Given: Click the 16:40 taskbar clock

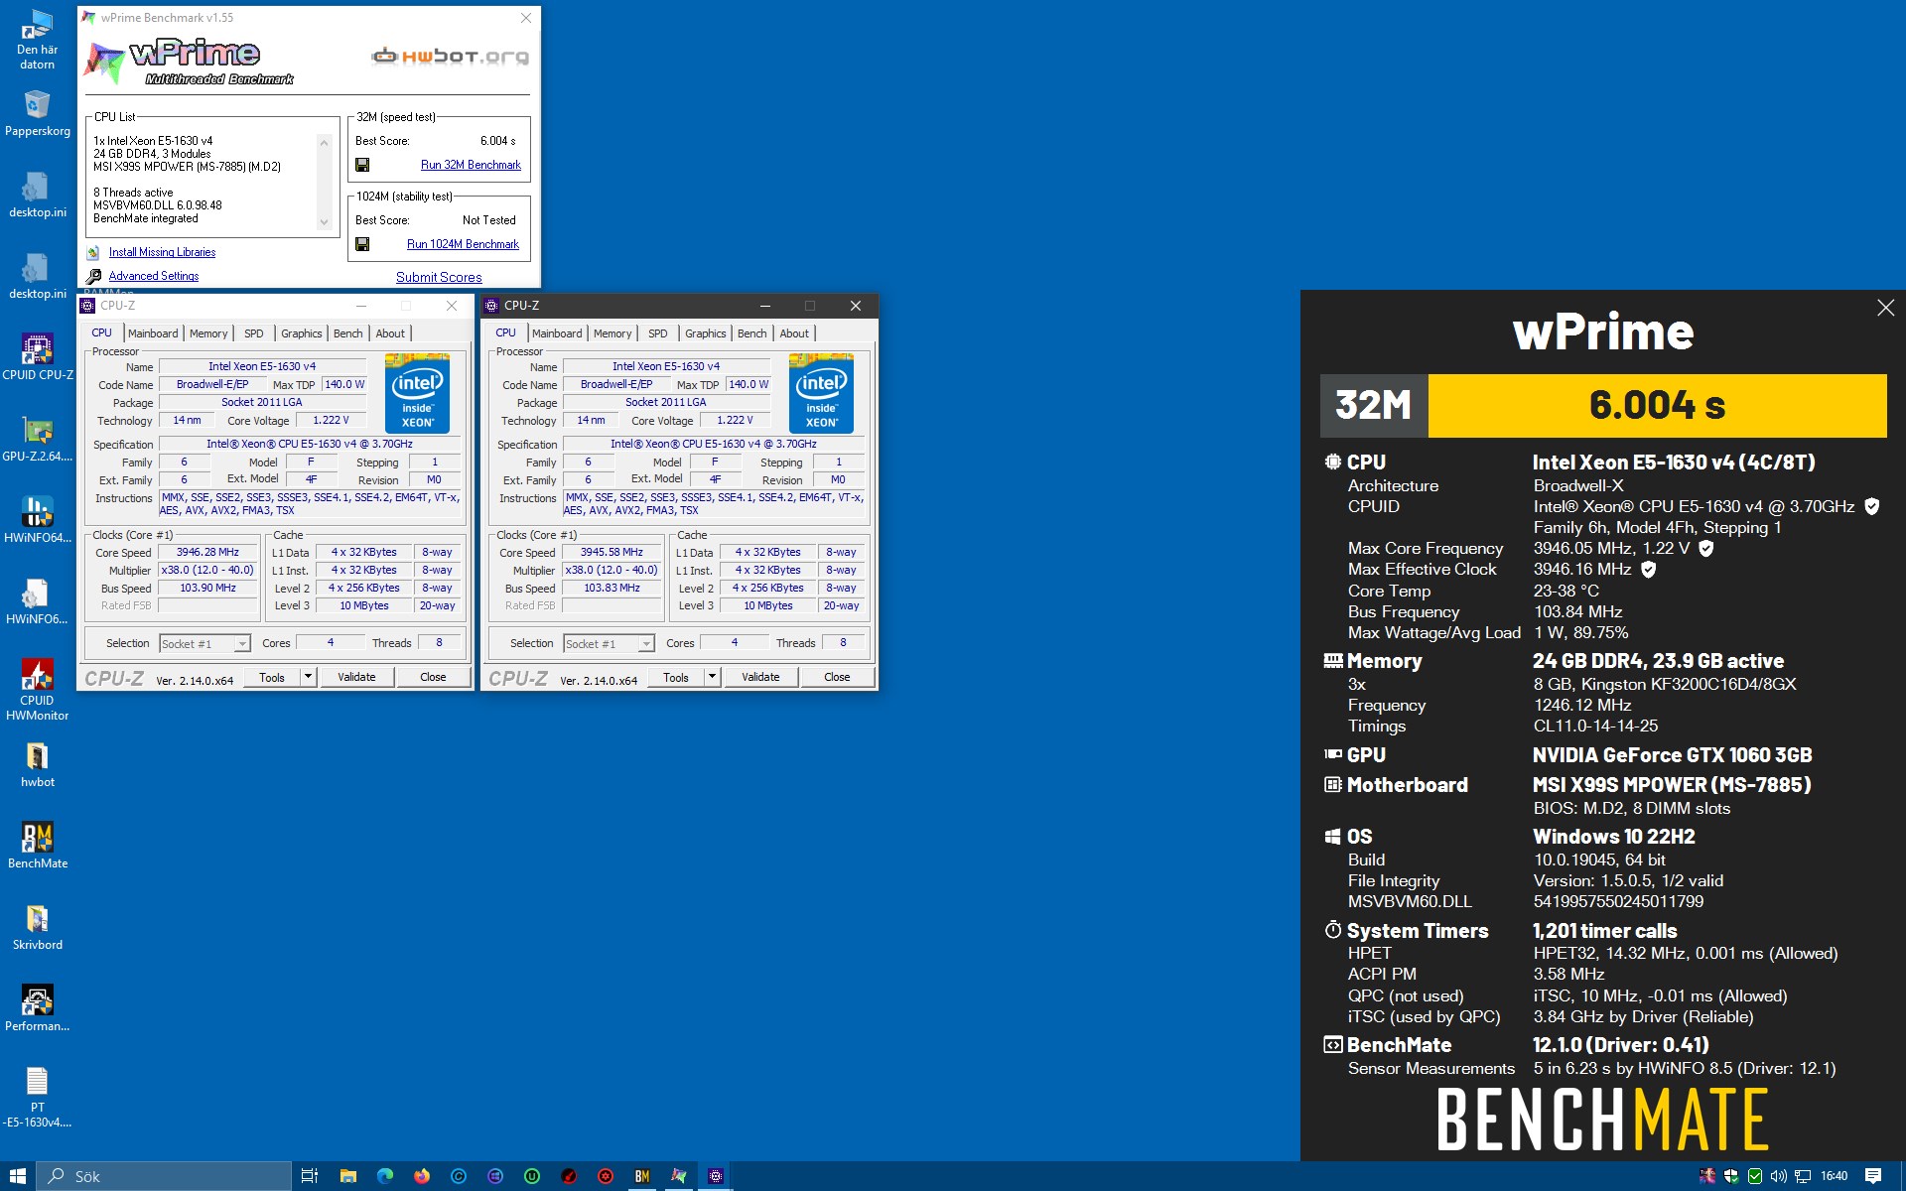Looking at the screenshot, I should pyautogui.click(x=1834, y=1176).
